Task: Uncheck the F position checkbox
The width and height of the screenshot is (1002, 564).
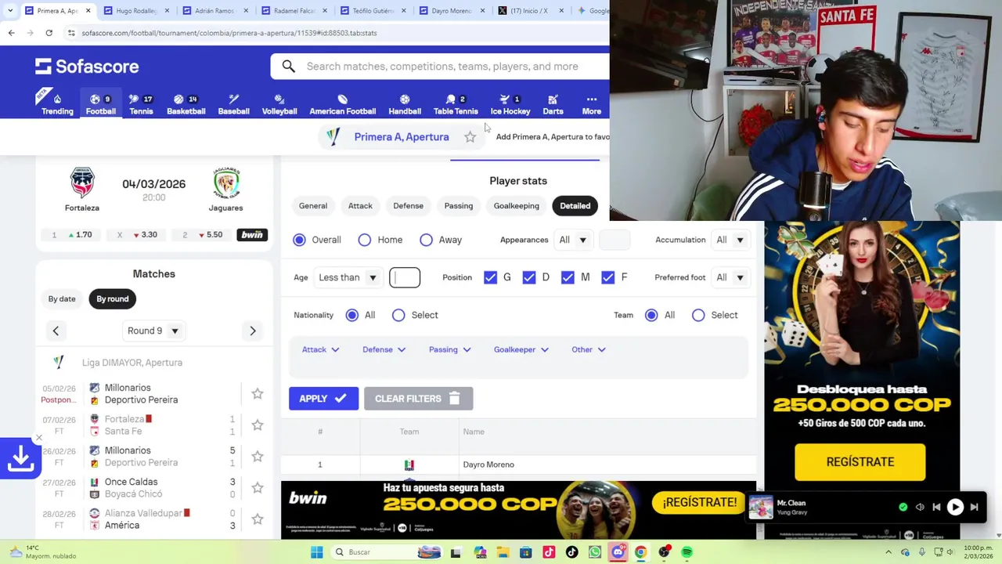Action: (607, 277)
